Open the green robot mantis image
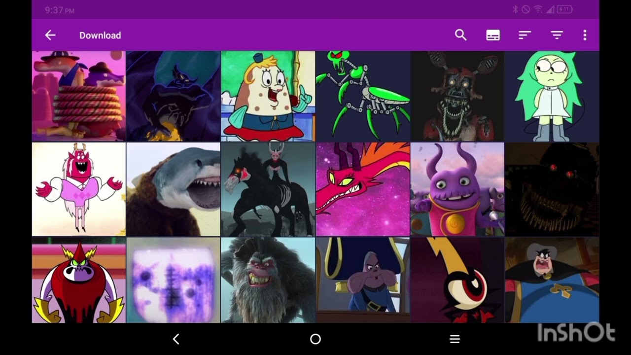Viewport: 631px width, 355px height. (x=363, y=96)
